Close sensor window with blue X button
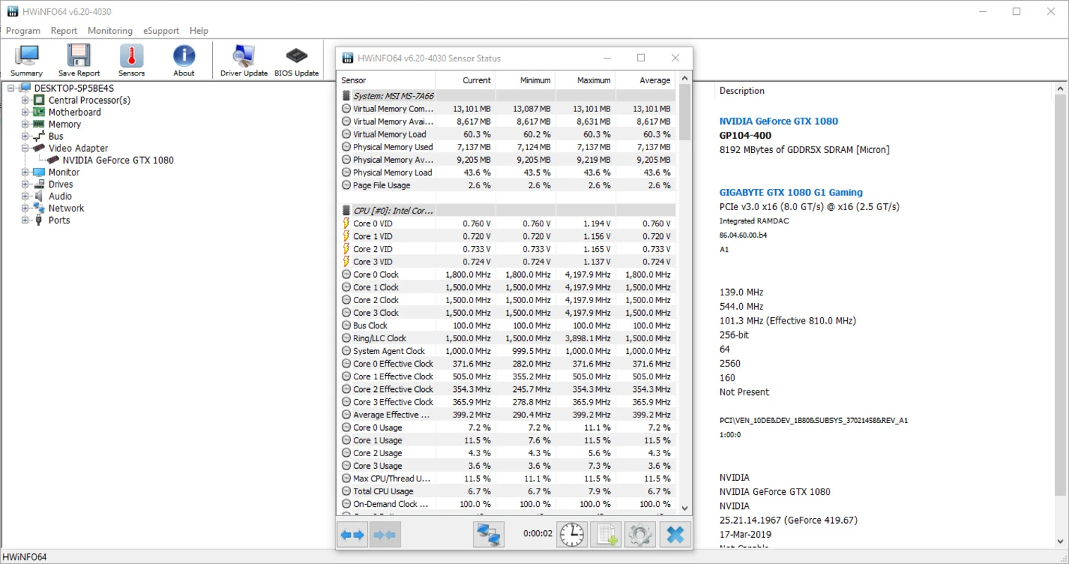This screenshot has height=564, width=1069. 675,535
